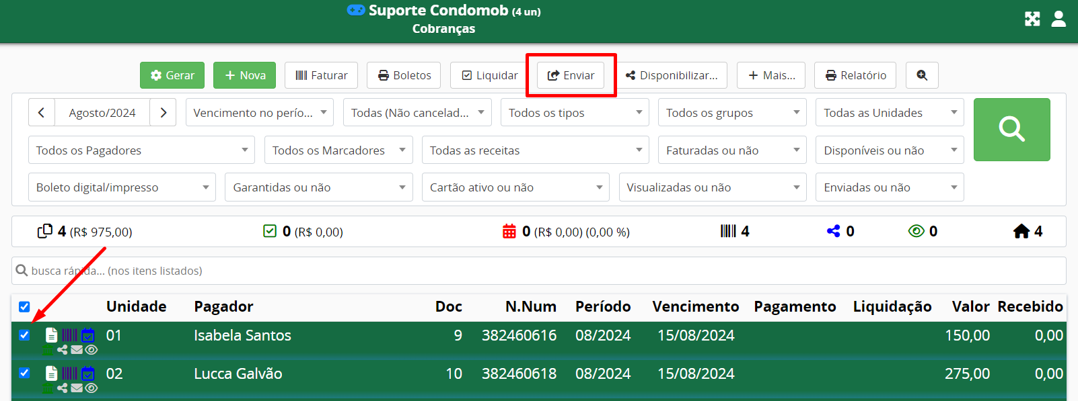Viewport: 1078px width, 401px height.
Task: Go to previous month arrow
Action: [42, 113]
